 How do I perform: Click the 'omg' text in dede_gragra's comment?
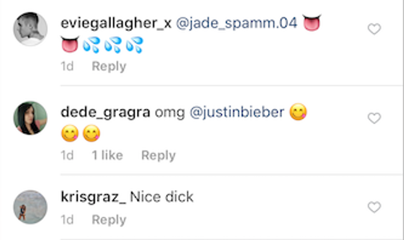[x=169, y=112]
